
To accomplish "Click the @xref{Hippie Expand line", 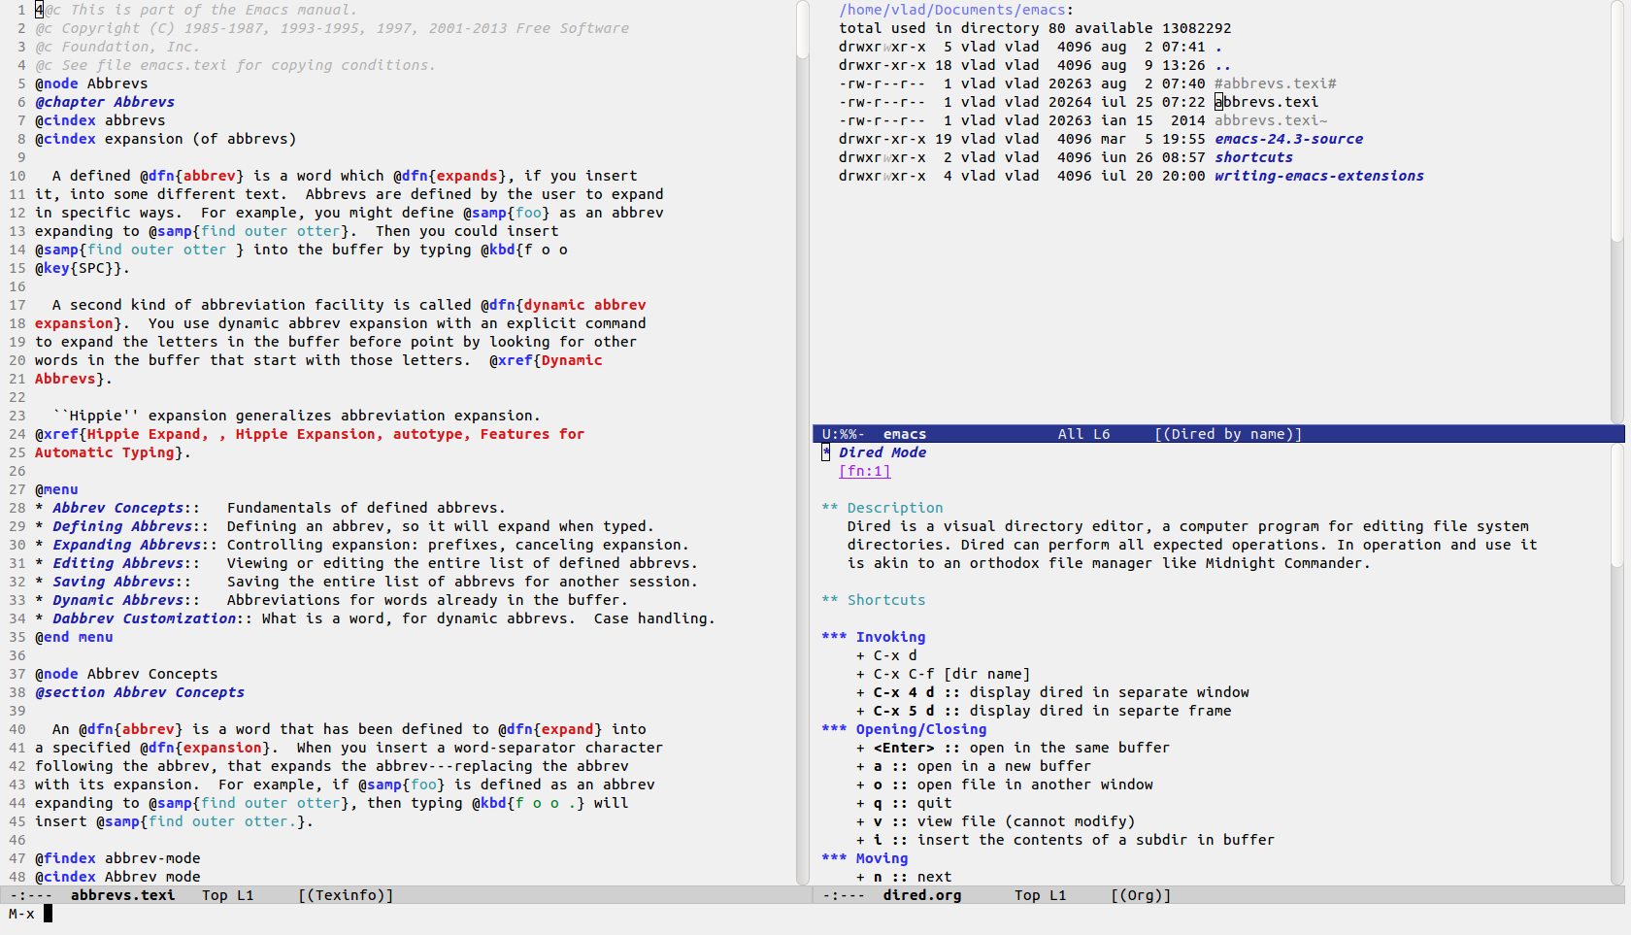I will (x=310, y=434).
